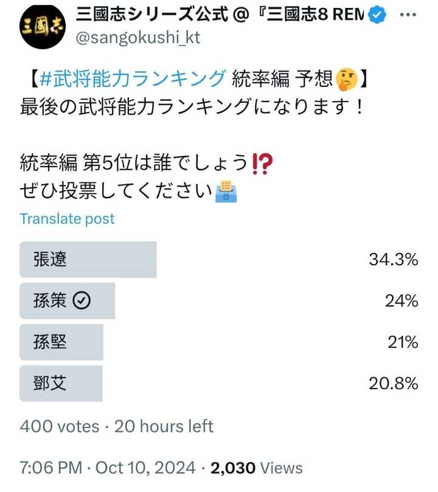Click the selected-vote checkmark beside 孫策
Screen dimensions: 438x492
[82, 300]
